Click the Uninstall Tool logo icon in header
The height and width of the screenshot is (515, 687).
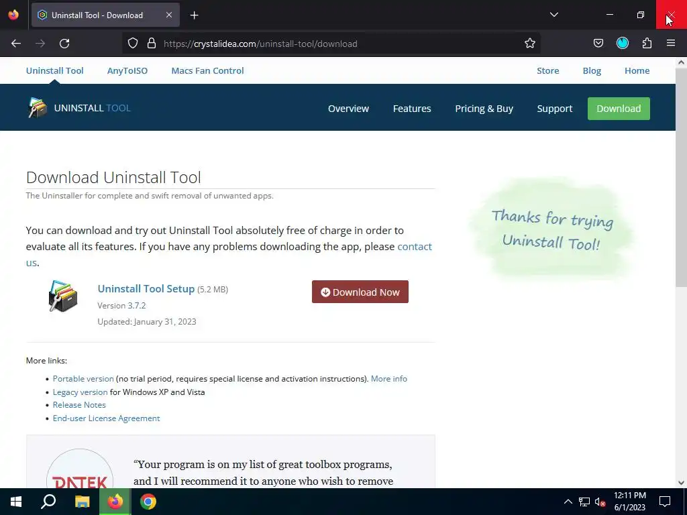click(37, 108)
